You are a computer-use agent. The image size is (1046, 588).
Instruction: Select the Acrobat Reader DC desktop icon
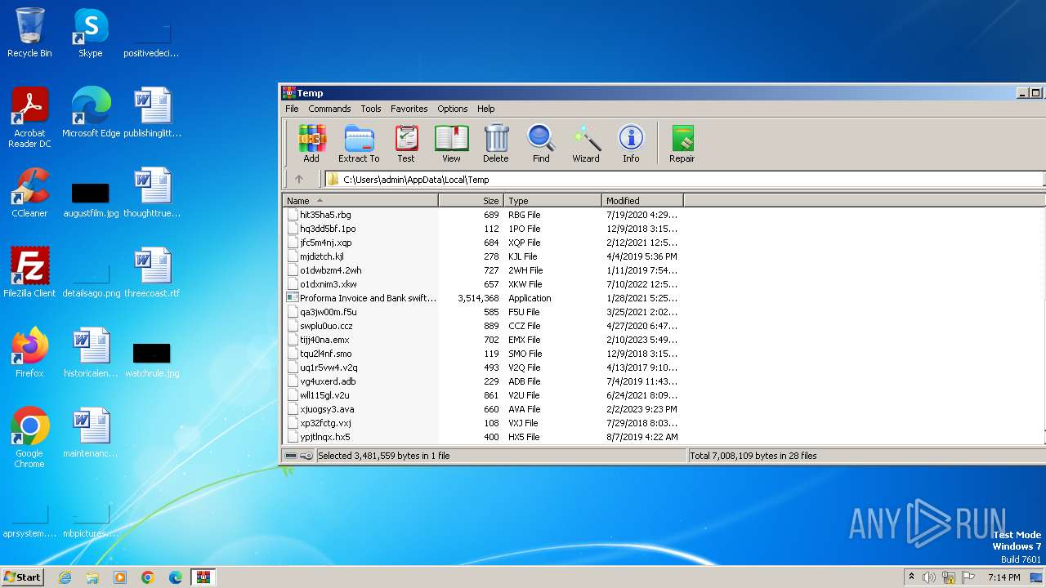(29, 118)
